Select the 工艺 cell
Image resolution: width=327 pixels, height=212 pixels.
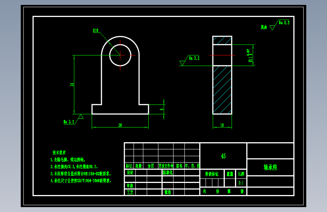tap(130, 192)
